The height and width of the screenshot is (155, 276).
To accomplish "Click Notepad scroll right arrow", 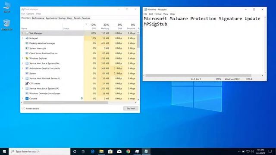I will coord(262,75).
